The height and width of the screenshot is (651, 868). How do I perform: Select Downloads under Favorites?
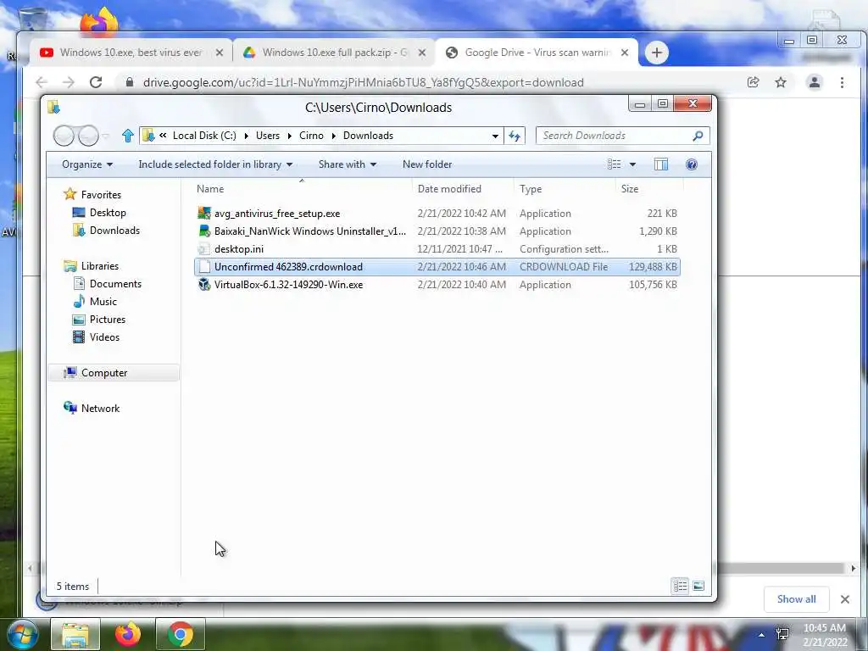tap(114, 231)
